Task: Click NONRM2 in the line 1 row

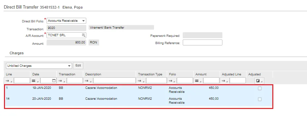Action: 145,88
